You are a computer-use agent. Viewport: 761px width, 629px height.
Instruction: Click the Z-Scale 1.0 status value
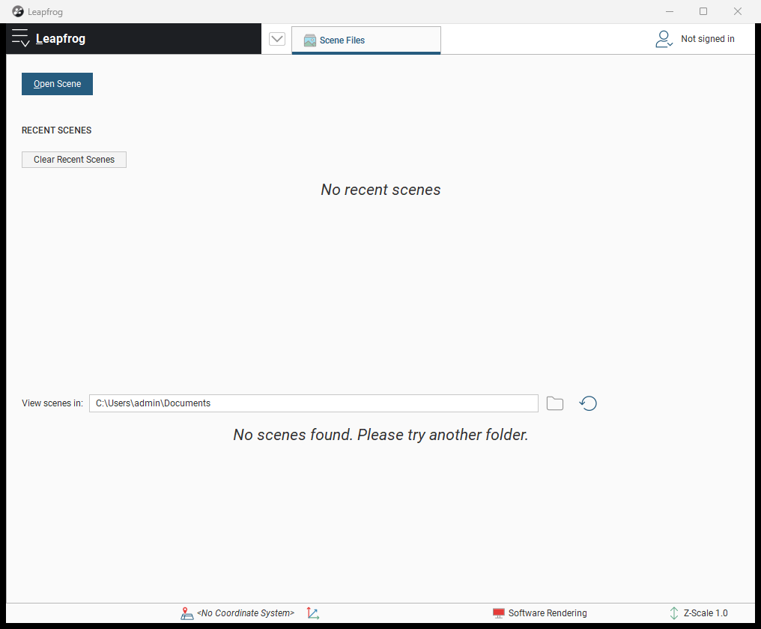(706, 613)
